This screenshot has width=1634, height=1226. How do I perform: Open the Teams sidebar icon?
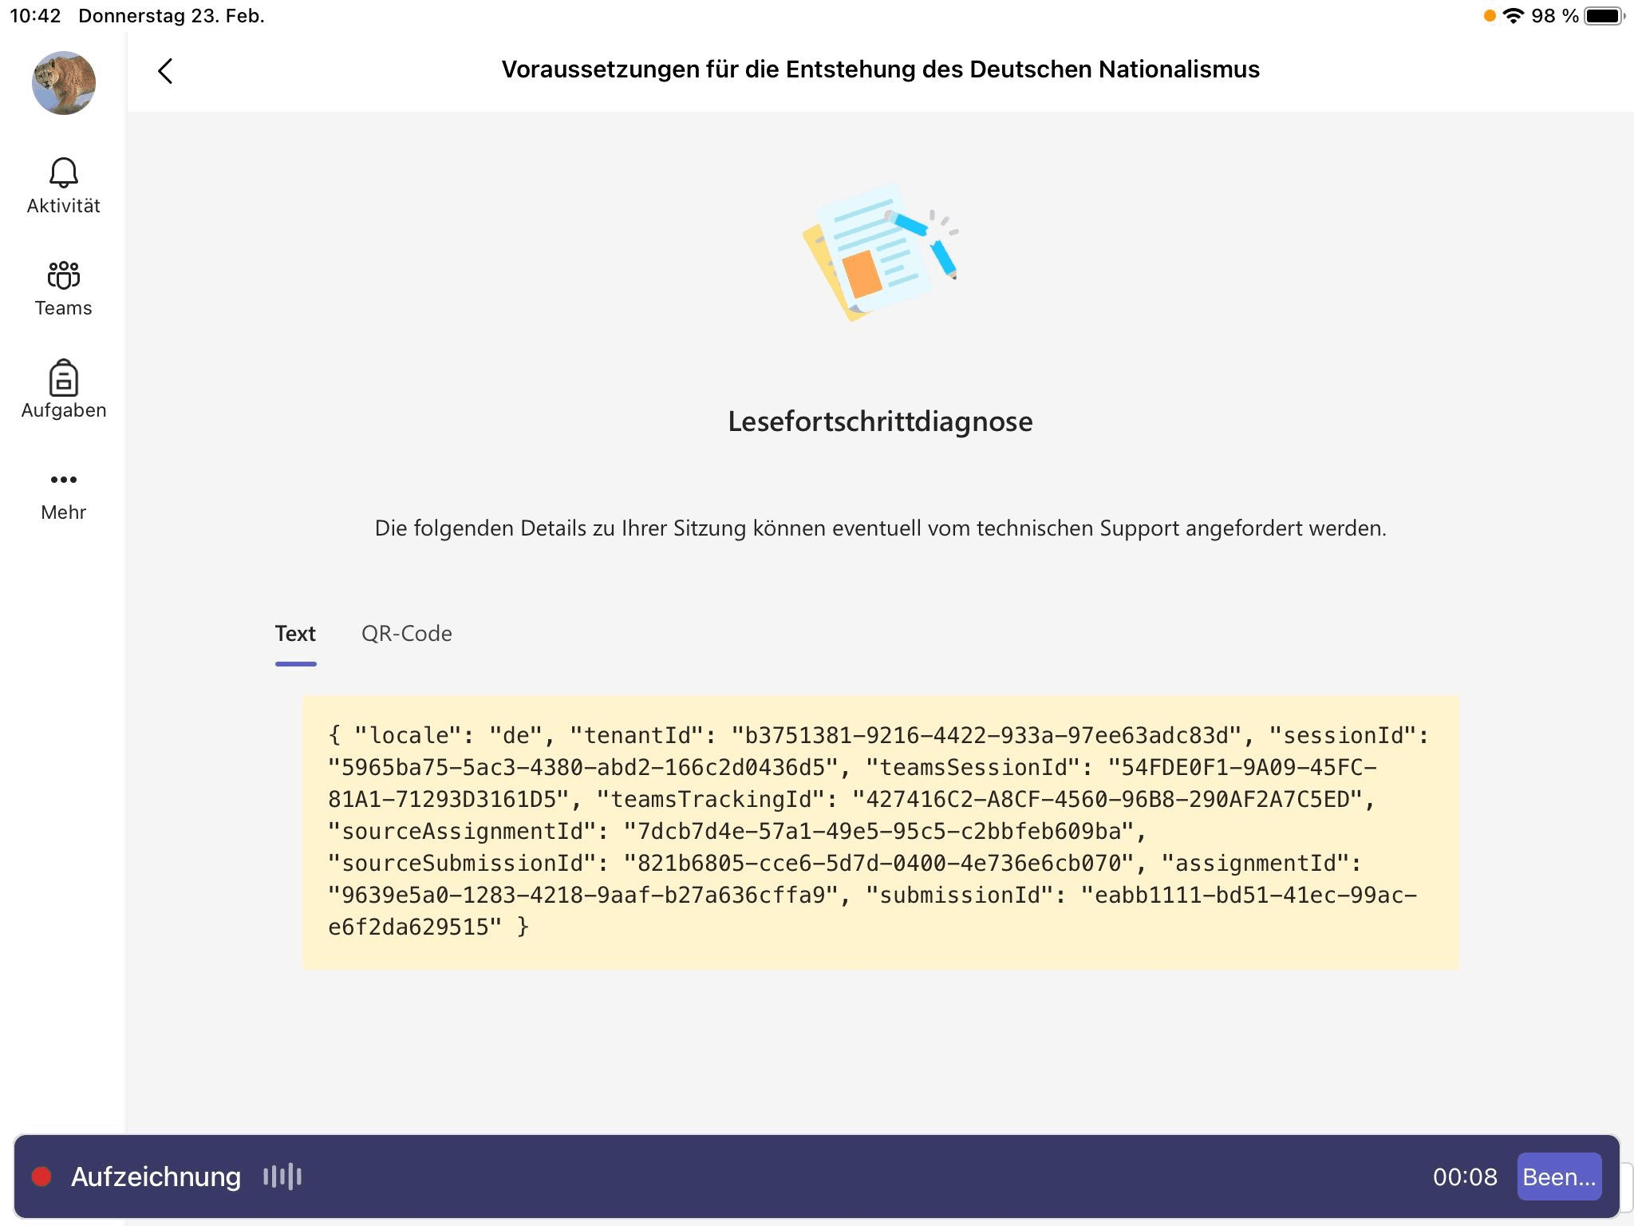[63, 275]
